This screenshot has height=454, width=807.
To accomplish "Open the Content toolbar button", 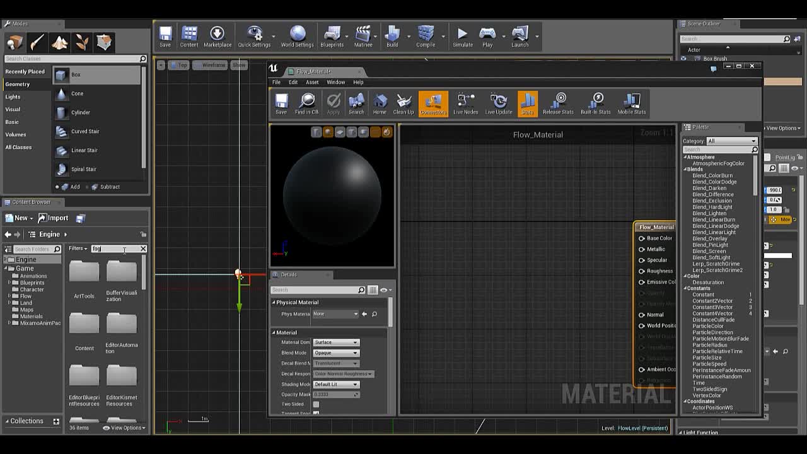I will pos(189,37).
